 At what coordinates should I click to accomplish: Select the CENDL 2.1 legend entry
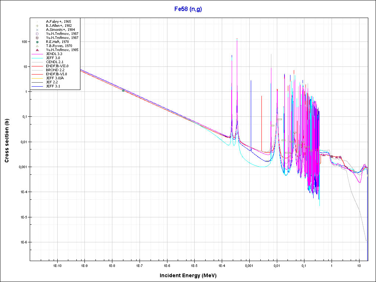(x=55, y=62)
